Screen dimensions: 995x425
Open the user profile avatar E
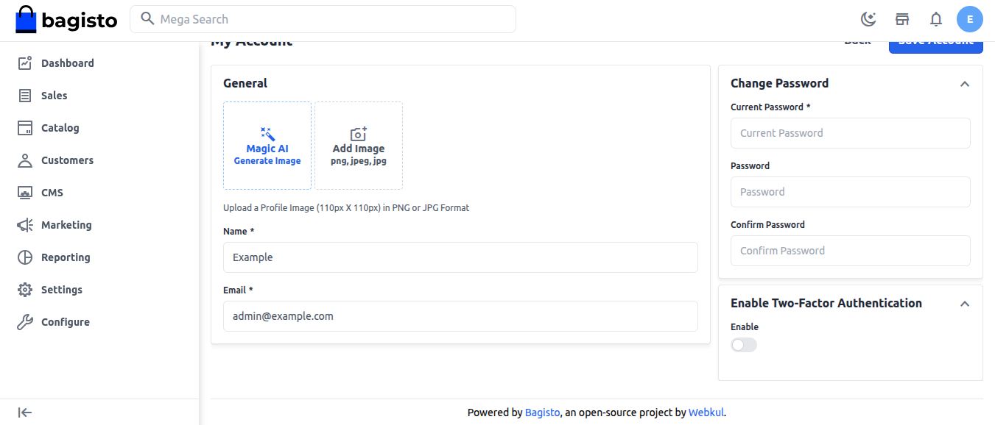[x=969, y=19]
